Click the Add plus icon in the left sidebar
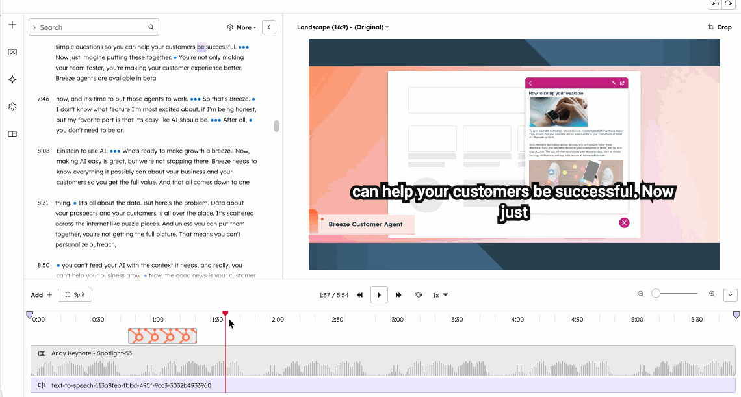 tap(12, 24)
